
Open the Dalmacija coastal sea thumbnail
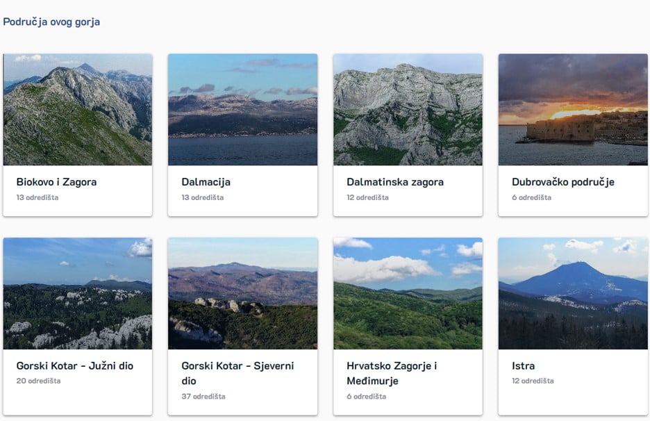pos(242,110)
